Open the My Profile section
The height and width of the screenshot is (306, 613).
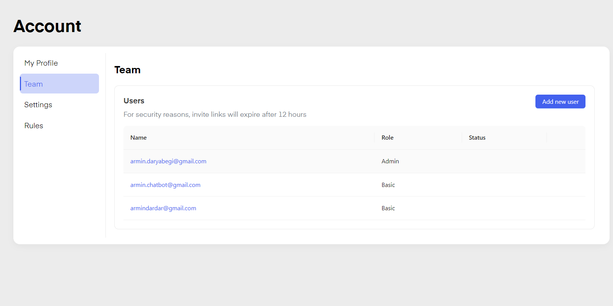(x=41, y=63)
